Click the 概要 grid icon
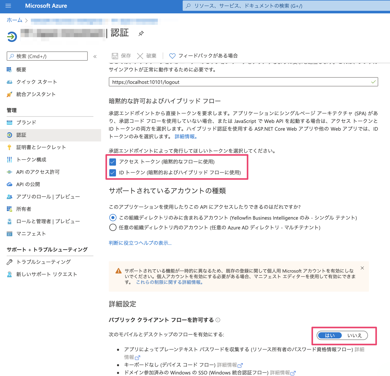The height and width of the screenshot is (376, 390). tap(9, 69)
